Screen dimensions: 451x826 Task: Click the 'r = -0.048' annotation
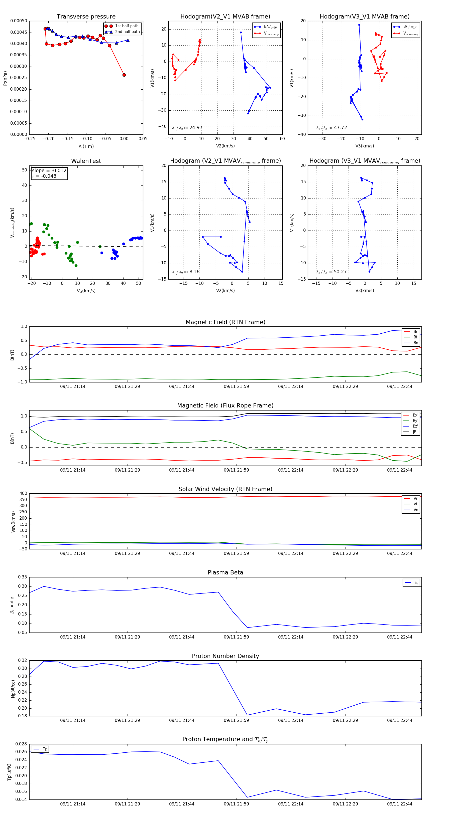click(44, 176)
